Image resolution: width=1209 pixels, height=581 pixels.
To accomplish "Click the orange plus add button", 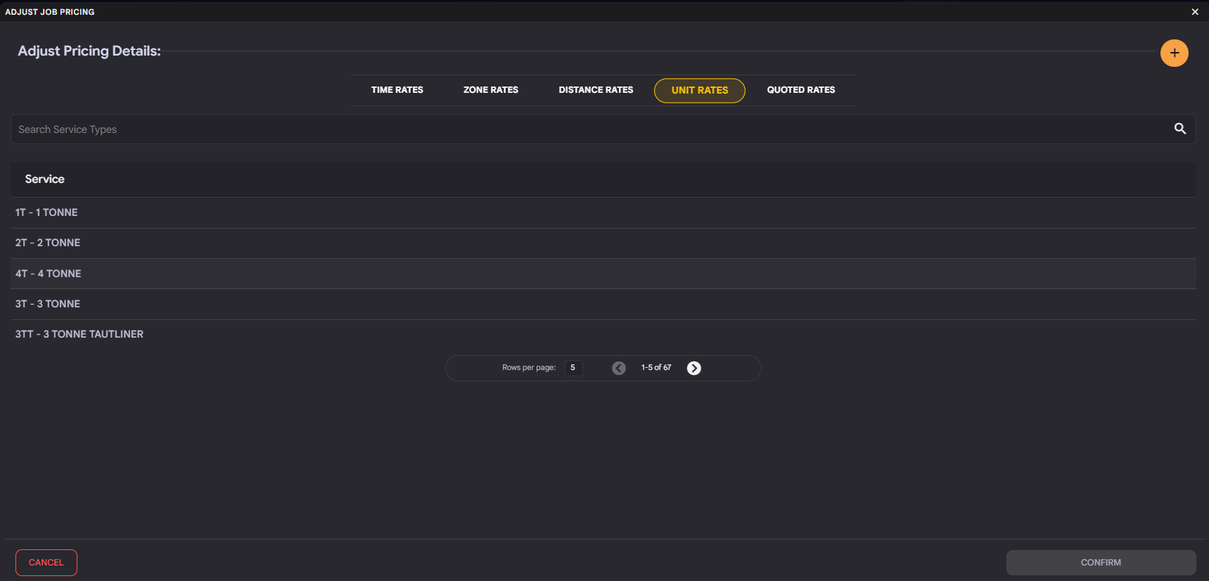I will pos(1174,53).
